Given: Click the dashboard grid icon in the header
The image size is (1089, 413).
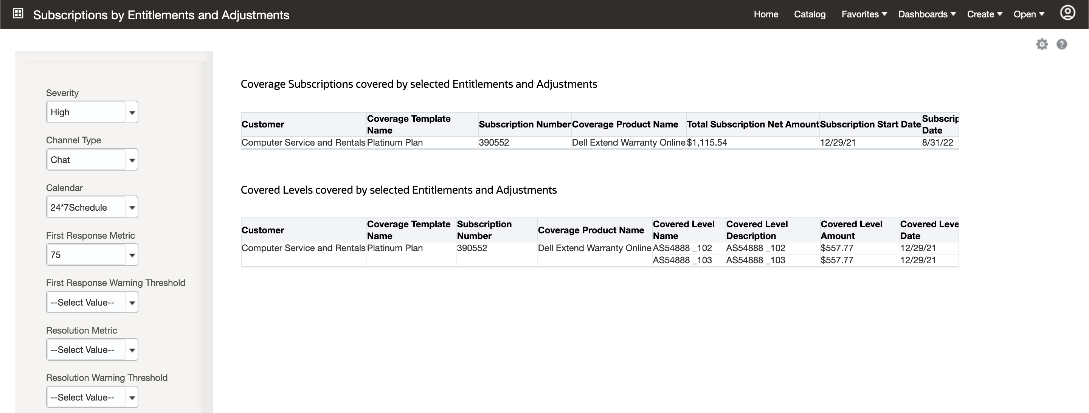Looking at the screenshot, I should pyautogui.click(x=18, y=14).
